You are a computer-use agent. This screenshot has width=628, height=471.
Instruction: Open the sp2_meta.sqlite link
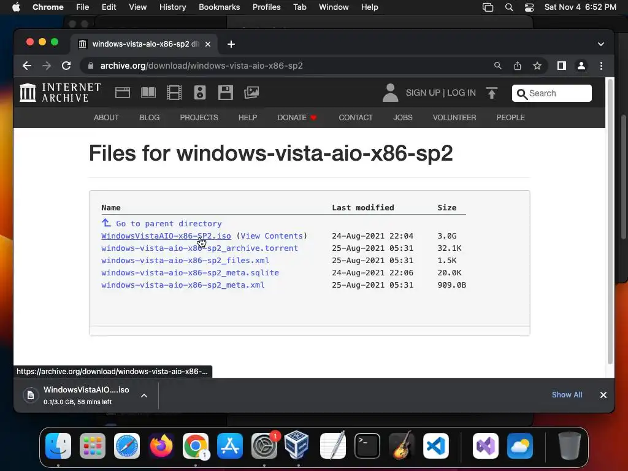pos(190,273)
